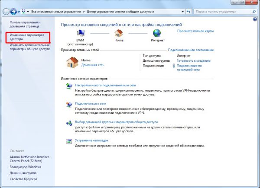This screenshot has height=188, width=260.
Task: Open 'Изменение параметров адаптера' link
Action: point(27,37)
